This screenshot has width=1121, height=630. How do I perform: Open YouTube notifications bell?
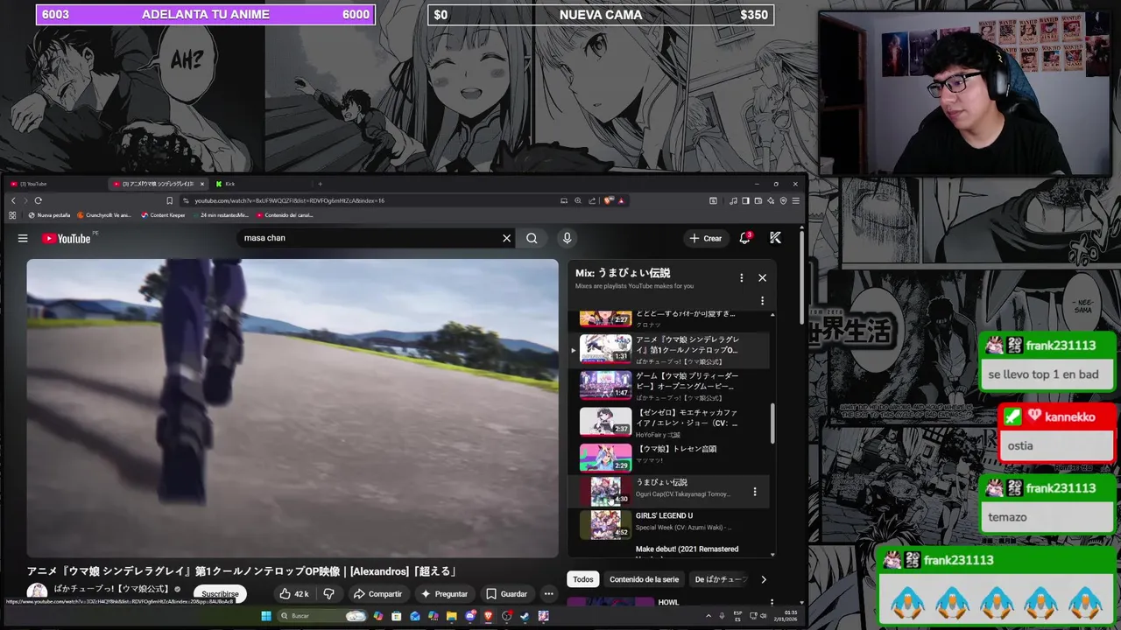tap(744, 238)
